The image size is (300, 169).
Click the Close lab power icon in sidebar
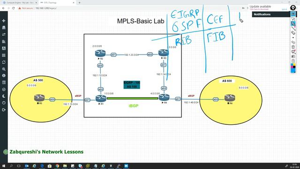click(4, 103)
